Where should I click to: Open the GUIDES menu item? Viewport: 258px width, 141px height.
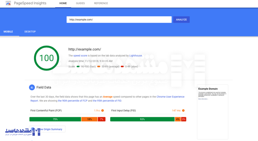(80, 3)
